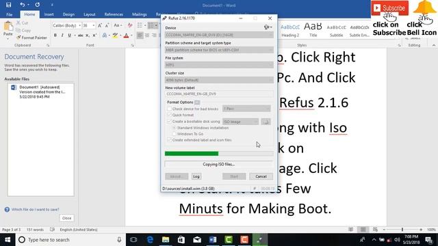Switch to the Layout ribbon tab
This screenshot has width=438, height=246.
click(x=90, y=14)
